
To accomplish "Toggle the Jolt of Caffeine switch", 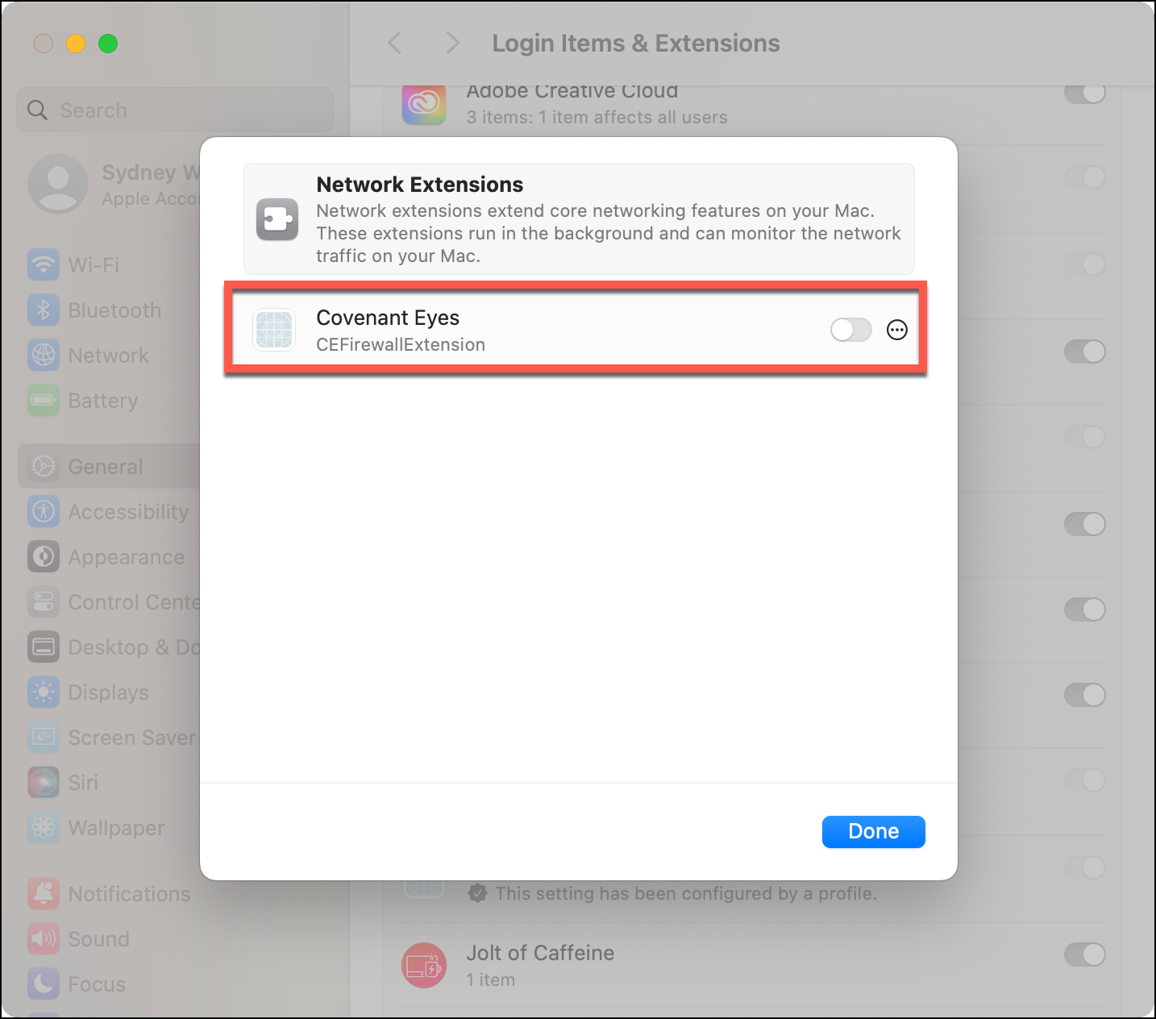I will tap(1085, 955).
